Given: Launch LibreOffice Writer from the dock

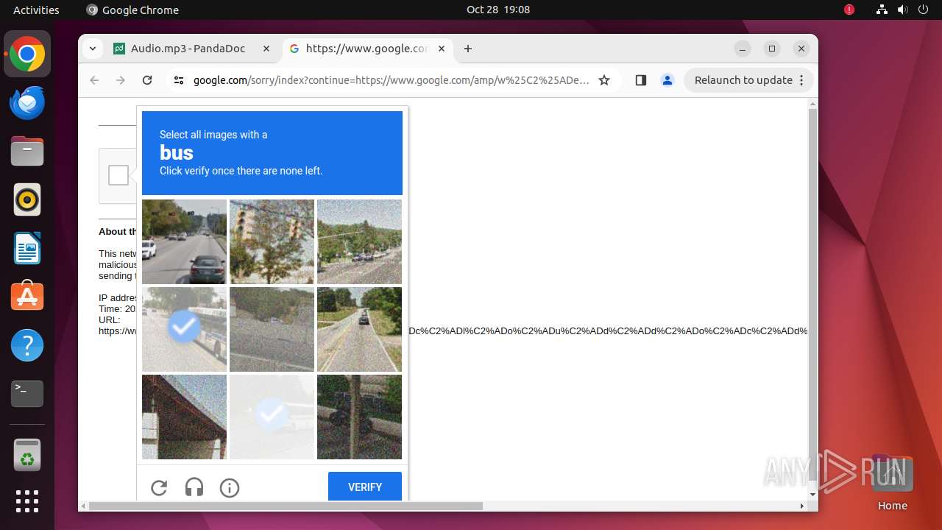Looking at the screenshot, I should [27, 248].
